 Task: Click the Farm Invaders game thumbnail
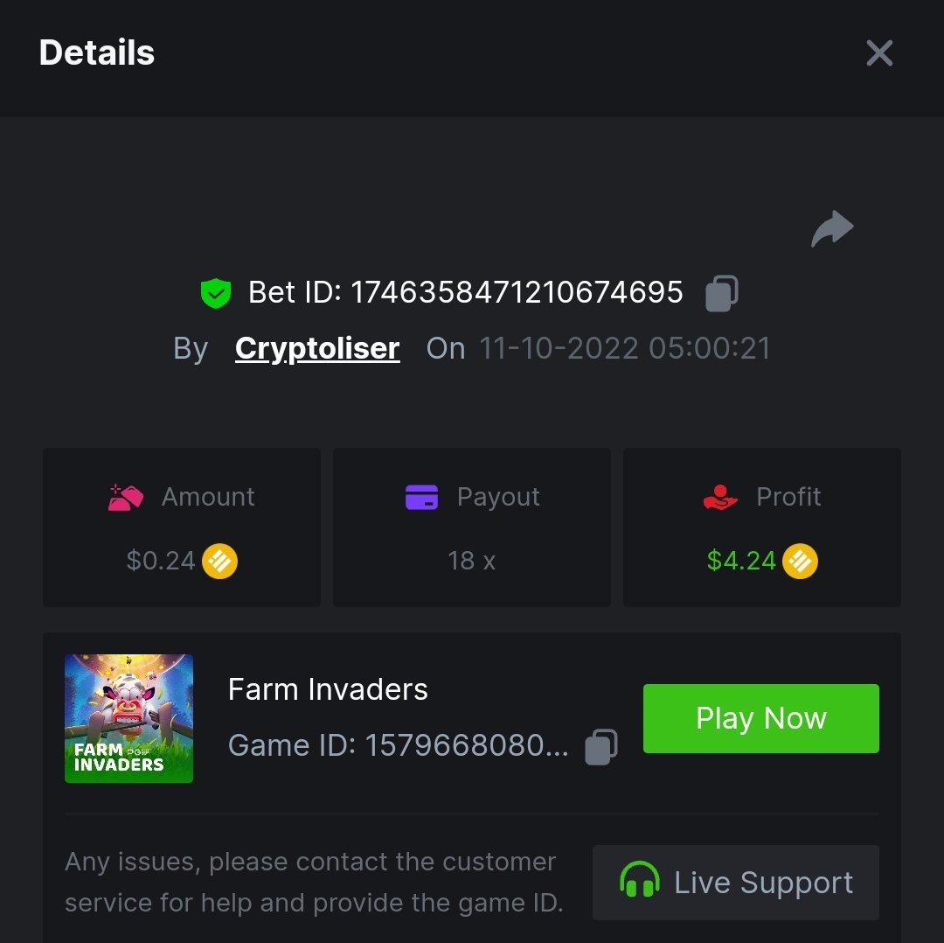click(128, 718)
